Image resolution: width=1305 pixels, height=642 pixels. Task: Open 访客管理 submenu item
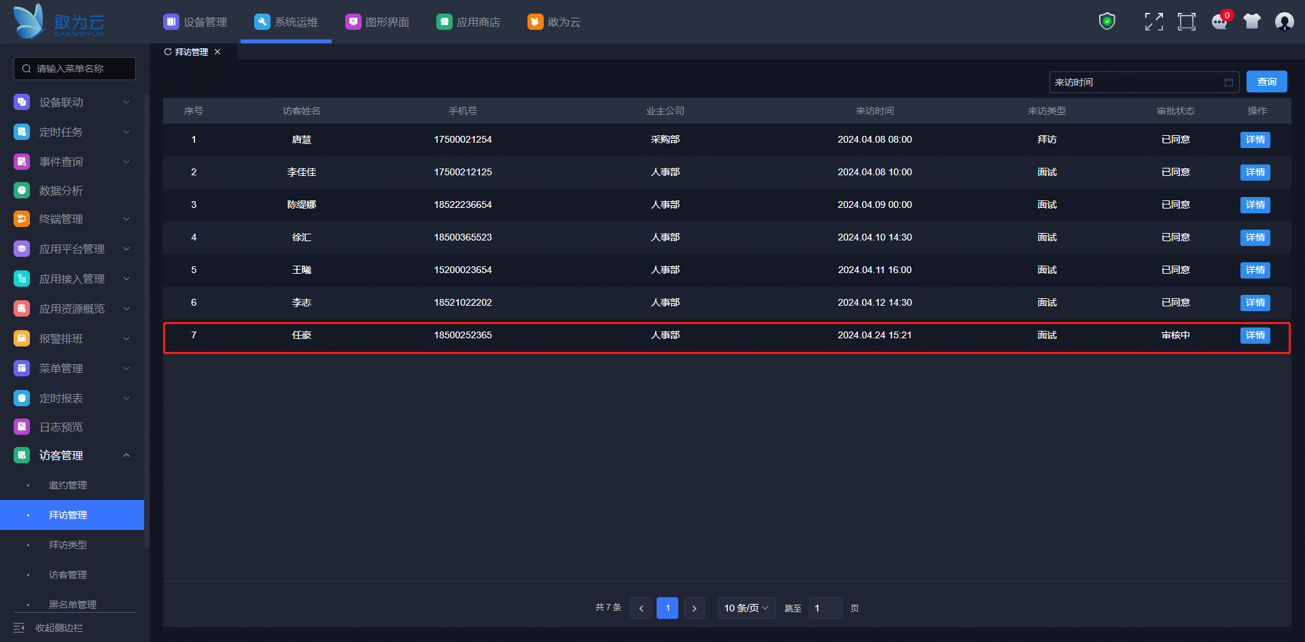[x=68, y=575]
